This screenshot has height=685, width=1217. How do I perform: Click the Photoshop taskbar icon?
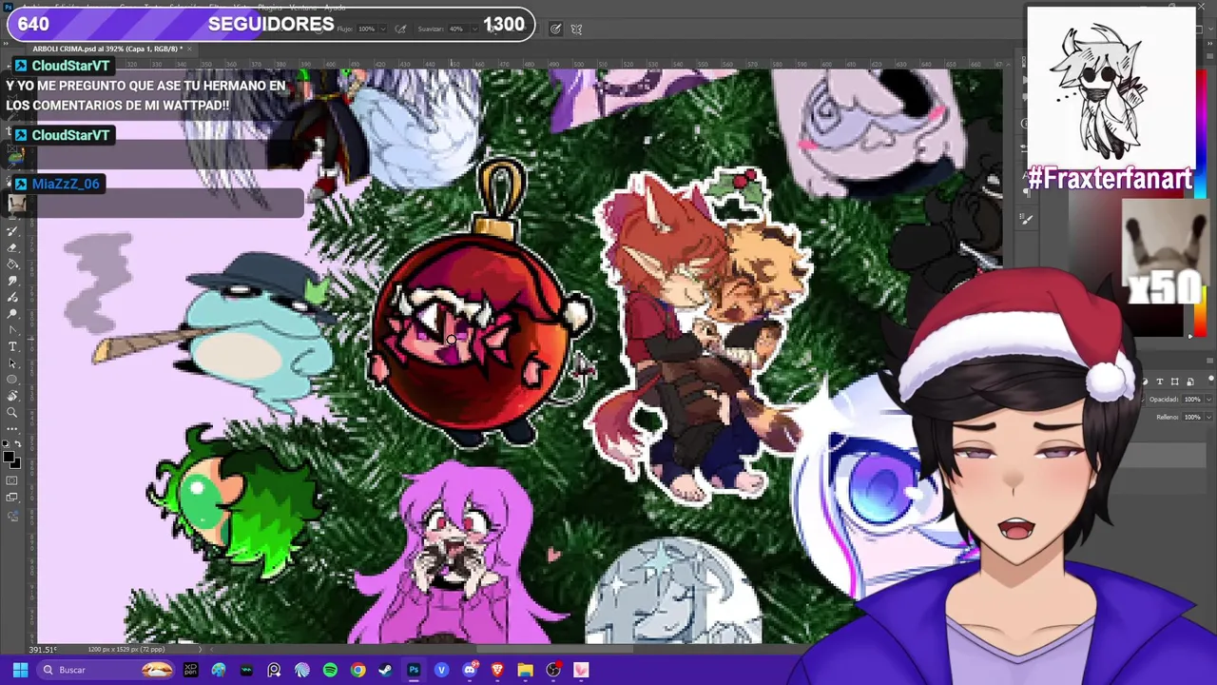click(x=414, y=670)
